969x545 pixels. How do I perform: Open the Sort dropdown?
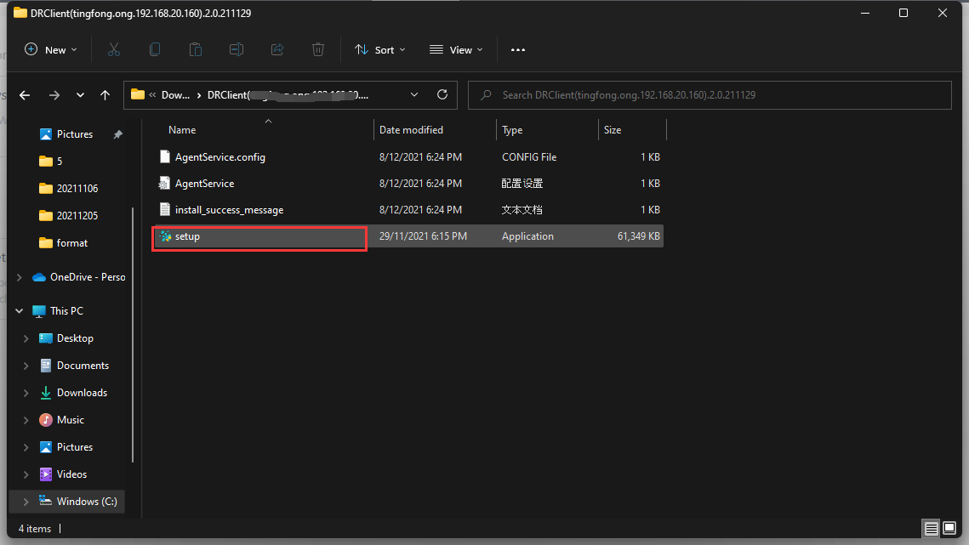[x=379, y=49]
